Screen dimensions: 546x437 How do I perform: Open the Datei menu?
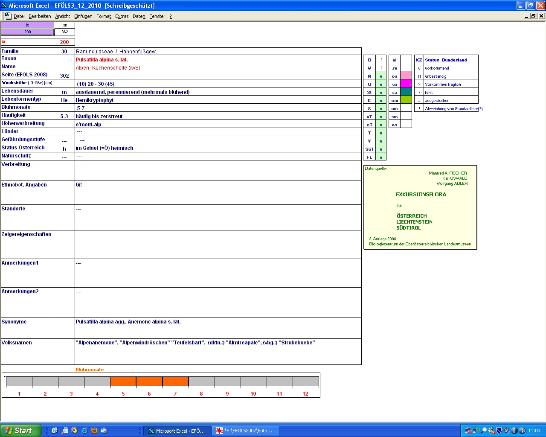coord(19,16)
